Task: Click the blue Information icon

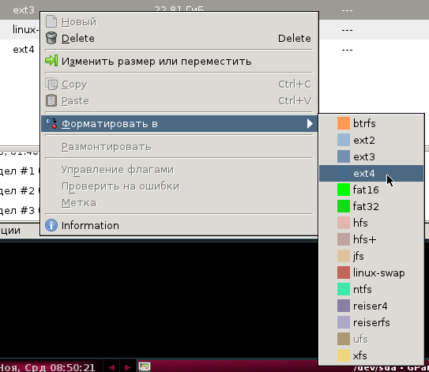Action: [x=51, y=225]
